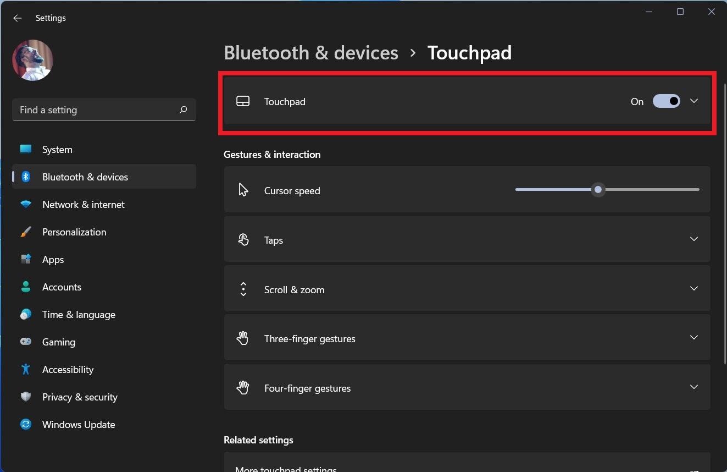Click the Privacy & security shield icon
727x472 pixels.
(x=26, y=397)
